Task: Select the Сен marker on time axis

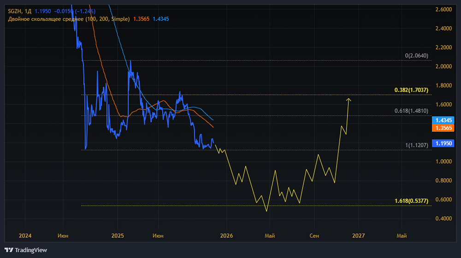Action: pyautogui.click(x=314, y=236)
